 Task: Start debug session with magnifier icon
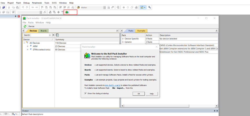[118, 7]
